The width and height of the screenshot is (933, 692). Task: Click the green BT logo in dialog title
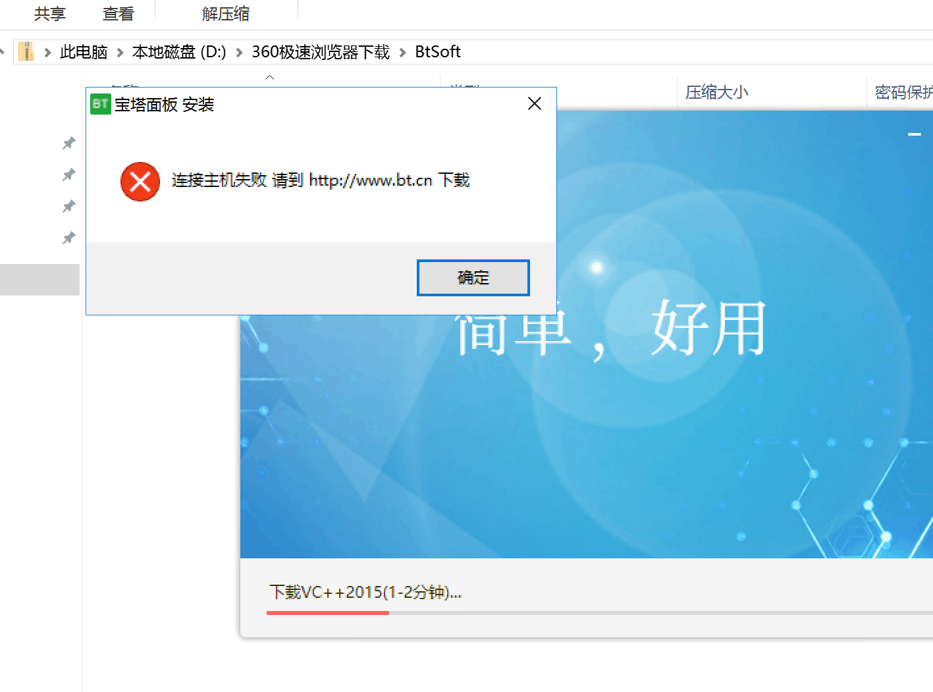pos(100,104)
